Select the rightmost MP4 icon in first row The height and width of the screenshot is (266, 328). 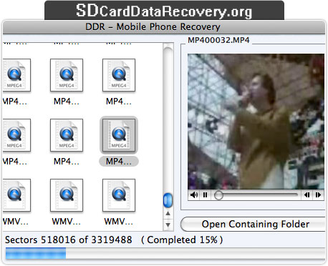119,75
